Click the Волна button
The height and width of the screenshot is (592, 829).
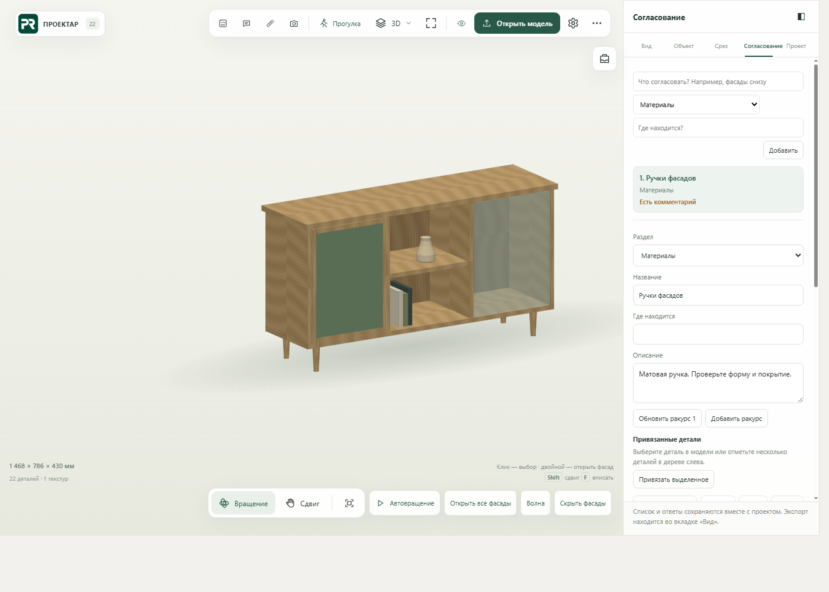click(x=535, y=503)
